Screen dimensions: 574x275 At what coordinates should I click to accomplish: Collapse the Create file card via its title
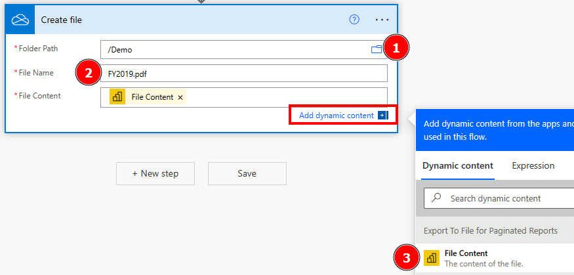(62, 20)
